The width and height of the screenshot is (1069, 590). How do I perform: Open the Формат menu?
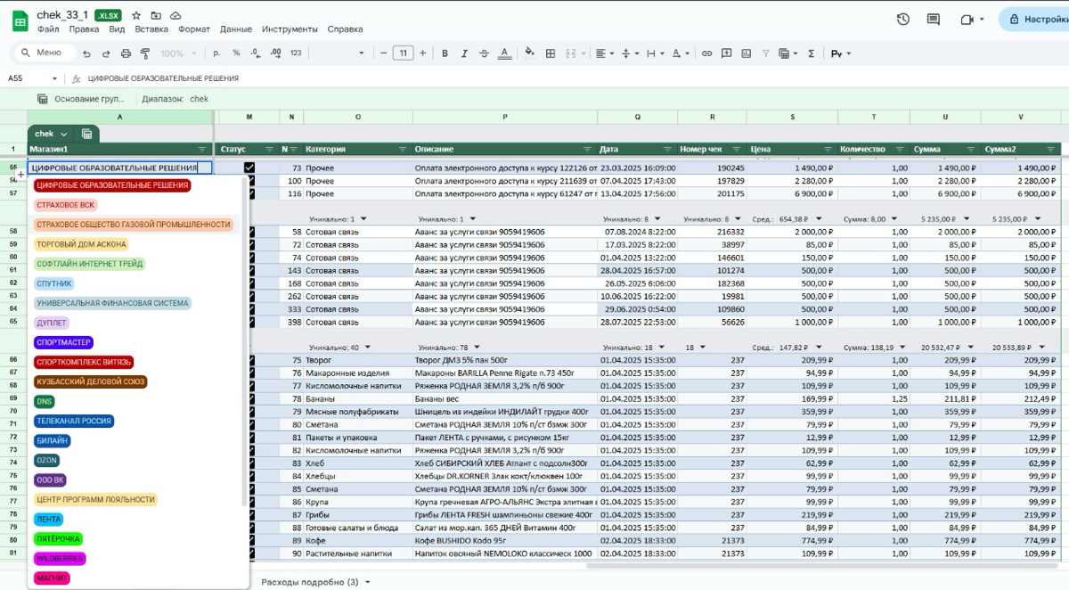[x=194, y=29]
